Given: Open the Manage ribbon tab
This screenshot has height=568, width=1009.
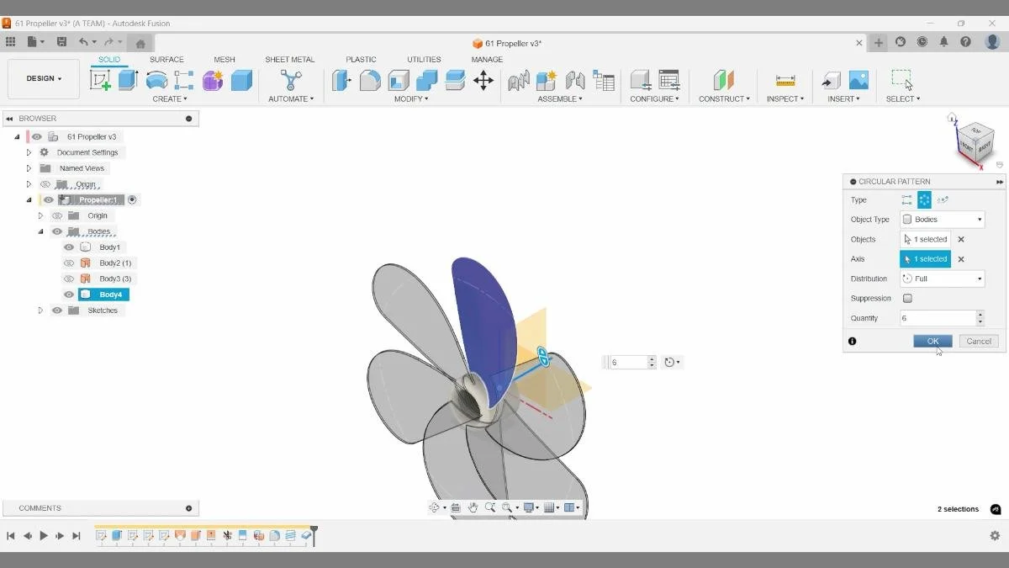Looking at the screenshot, I should [x=487, y=59].
